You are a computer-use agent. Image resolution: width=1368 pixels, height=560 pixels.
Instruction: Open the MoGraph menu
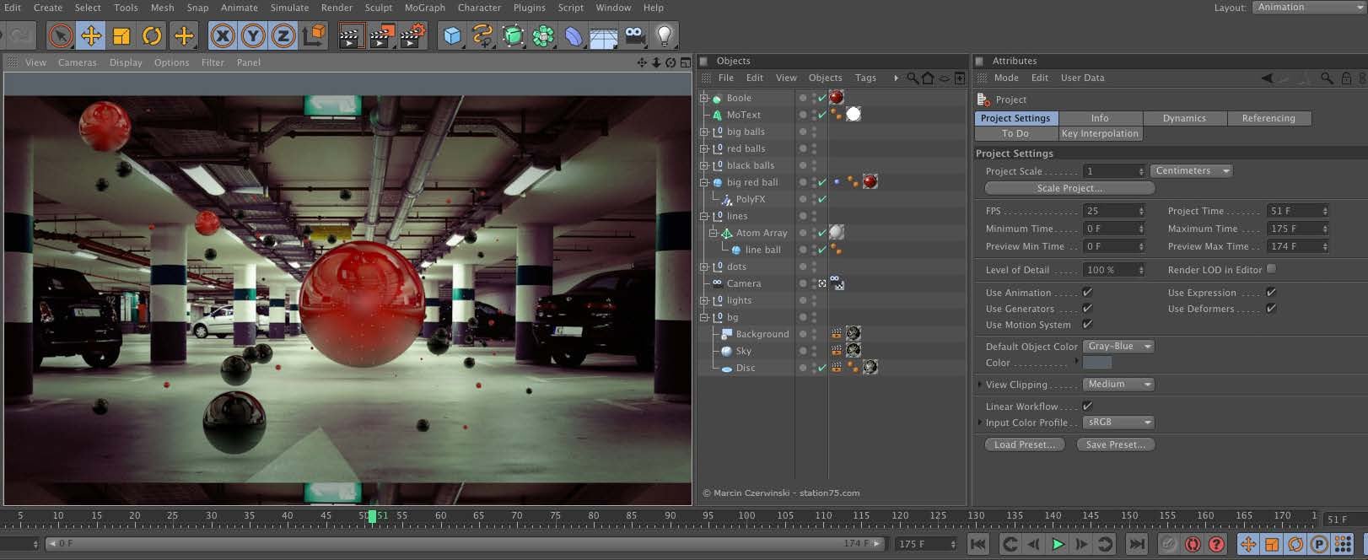(424, 8)
